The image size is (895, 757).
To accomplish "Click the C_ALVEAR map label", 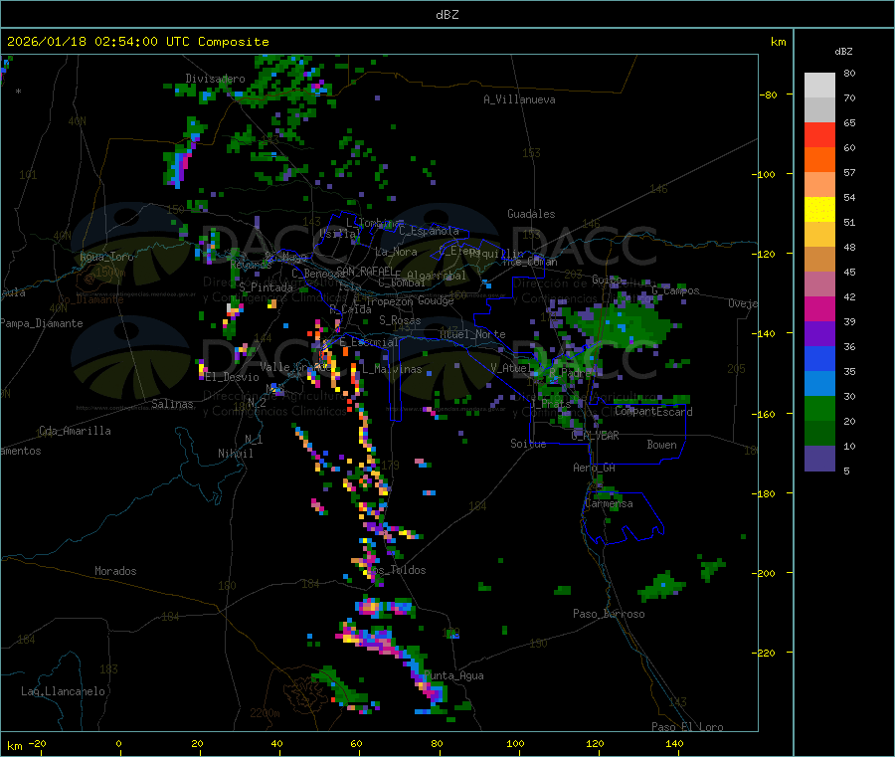I will coord(595,436).
